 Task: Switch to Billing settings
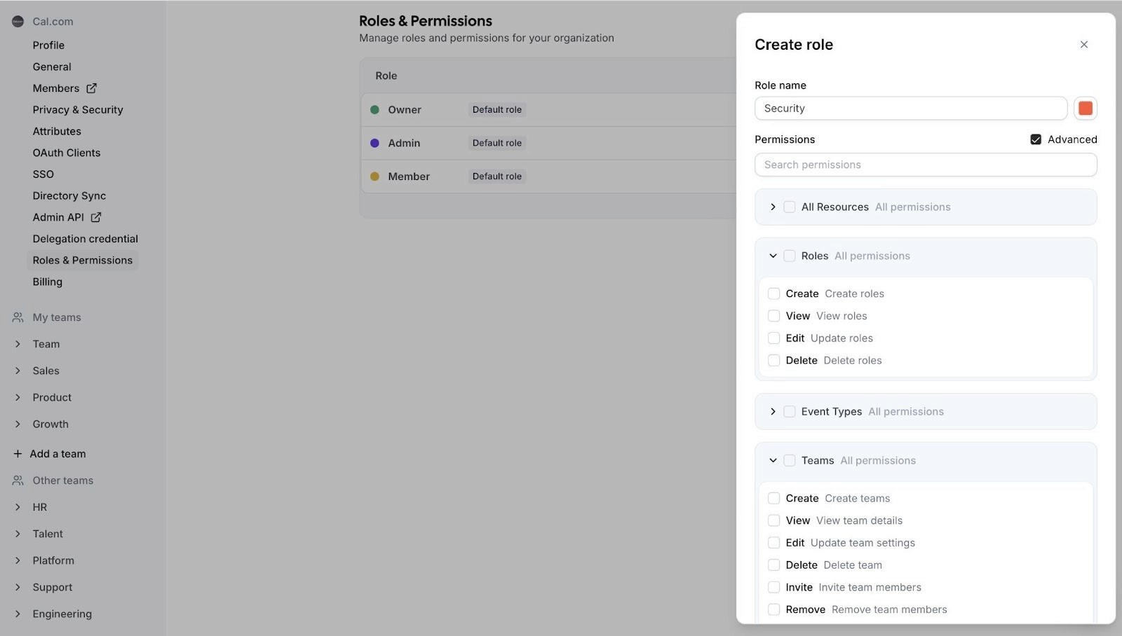[x=47, y=282]
